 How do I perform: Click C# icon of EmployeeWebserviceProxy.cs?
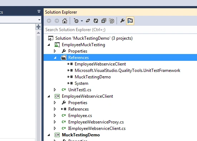[x=64, y=122]
